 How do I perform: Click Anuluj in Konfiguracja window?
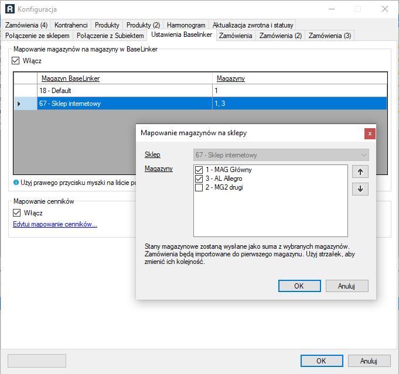tap(369, 361)
